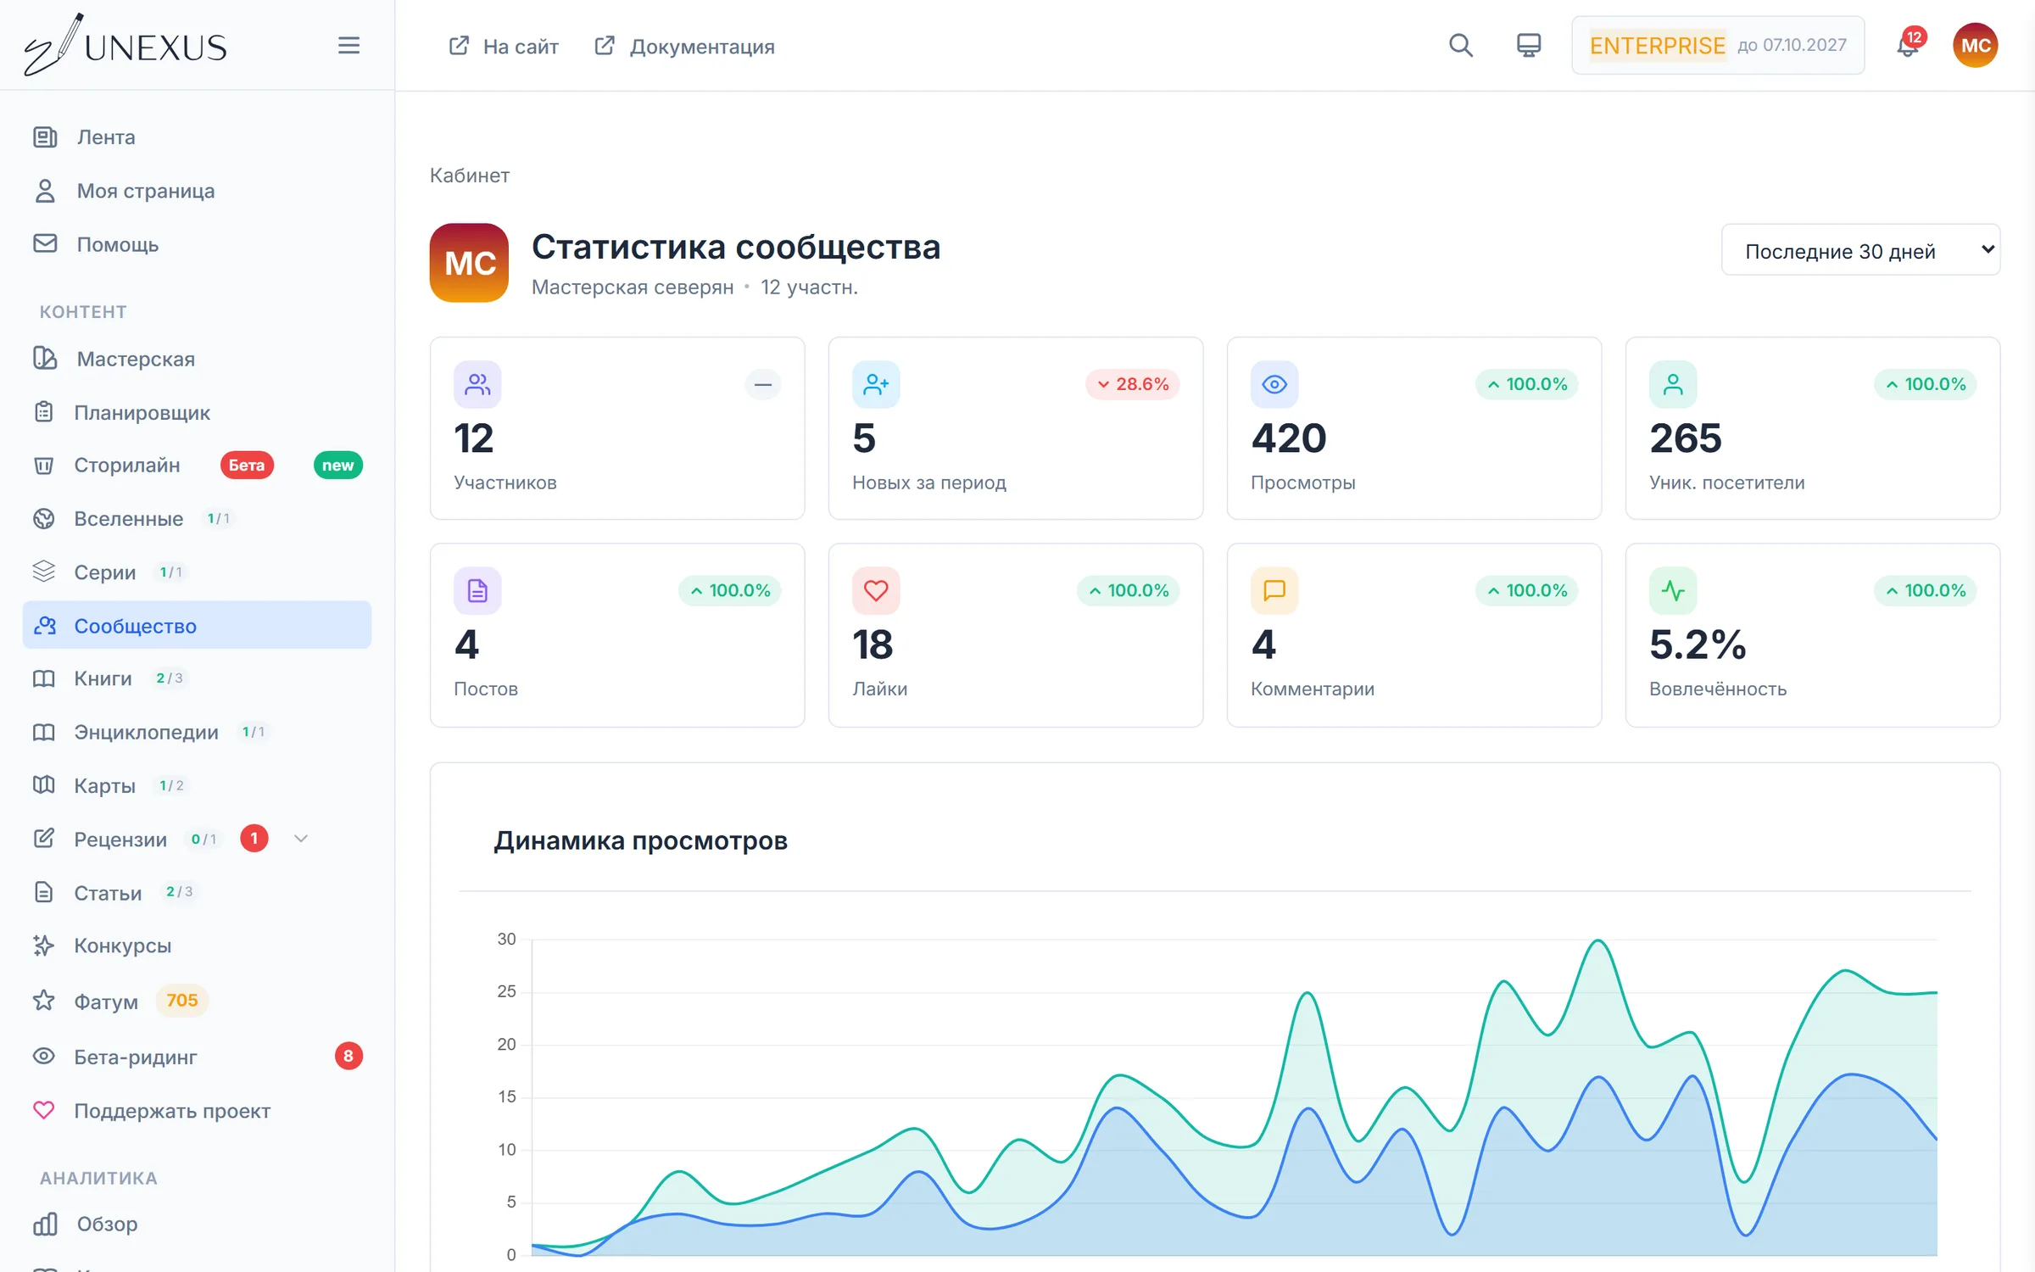Viewport: 2035px width, 1272px height.
Task: Click the Обзор bar chart icon
Action: click(x=45, y=1224)
